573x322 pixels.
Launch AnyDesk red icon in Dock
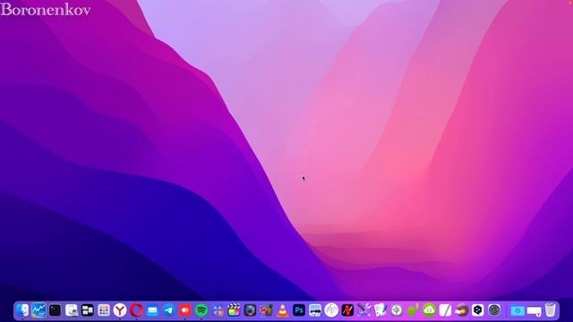pyautogui.click(x=185, y=310)
